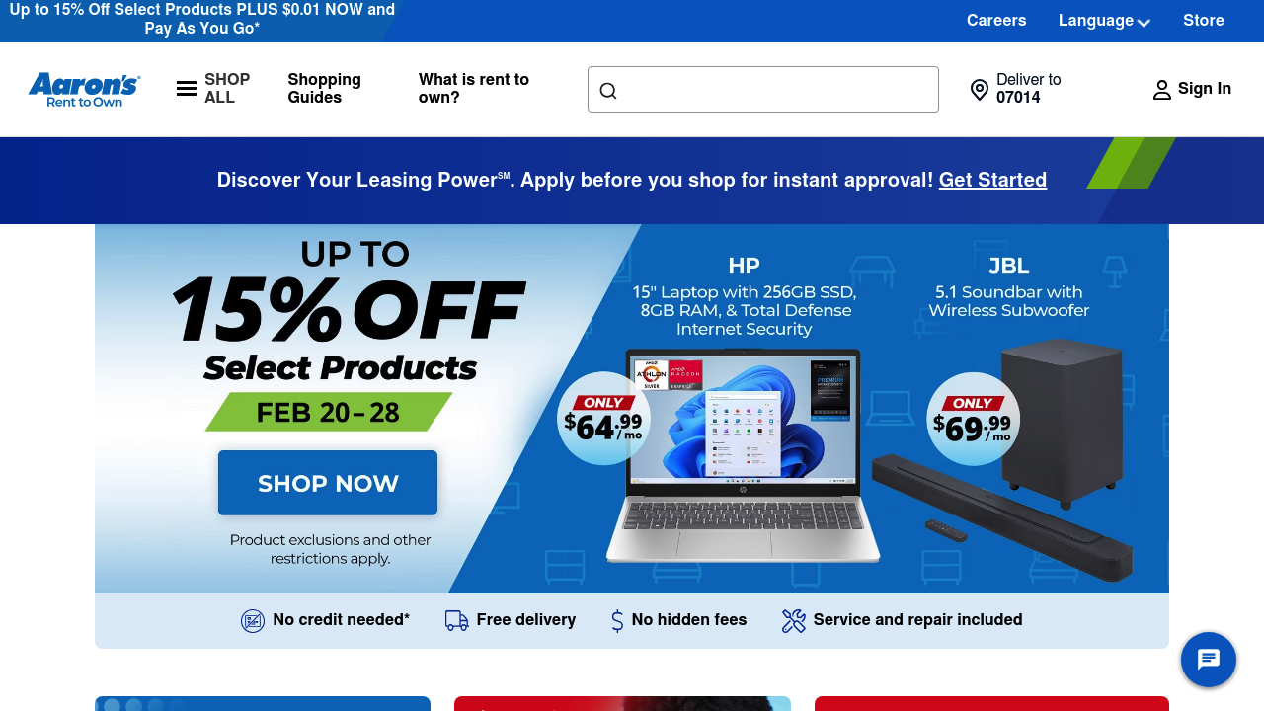Viewport: 1264px width, 711px height.
Task: Click the service and repair tools icon
Action: point(794,620)
